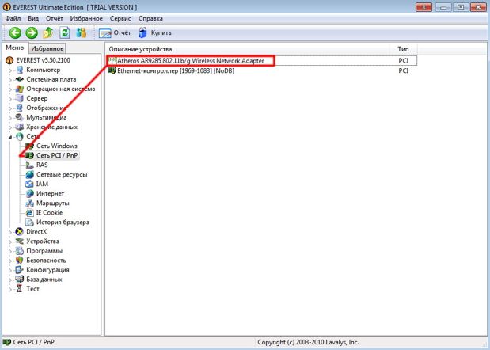
Task: Expand the Компьютер tree node
Action: point(10,70)
